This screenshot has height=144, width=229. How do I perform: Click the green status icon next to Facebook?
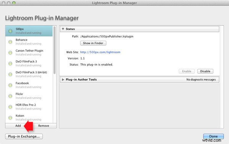10,85
